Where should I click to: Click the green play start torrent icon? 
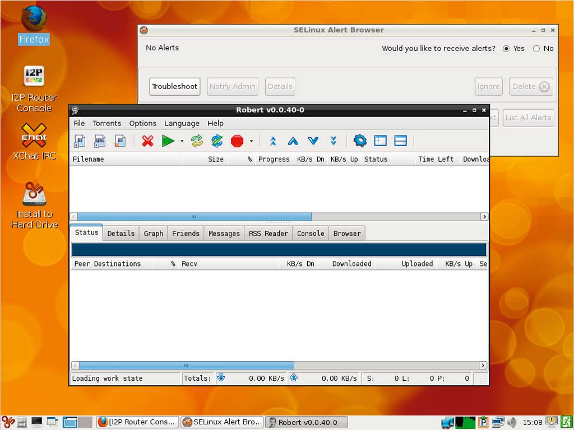tap(168, 141)
